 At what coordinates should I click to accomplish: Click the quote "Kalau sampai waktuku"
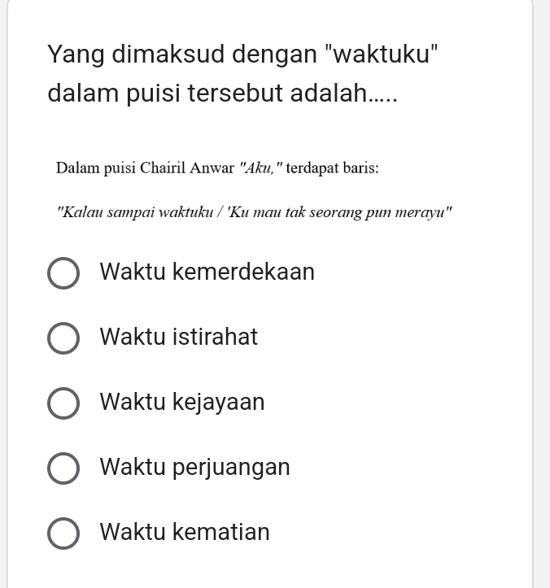(135, 212)
